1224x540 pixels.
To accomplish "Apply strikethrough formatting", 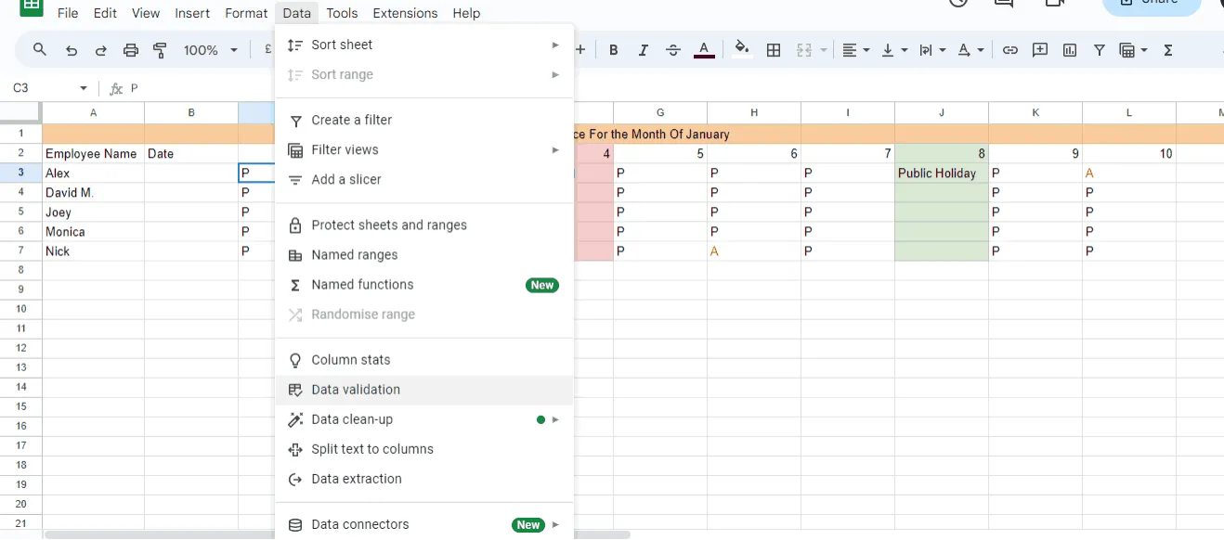I will pos(673,50).
